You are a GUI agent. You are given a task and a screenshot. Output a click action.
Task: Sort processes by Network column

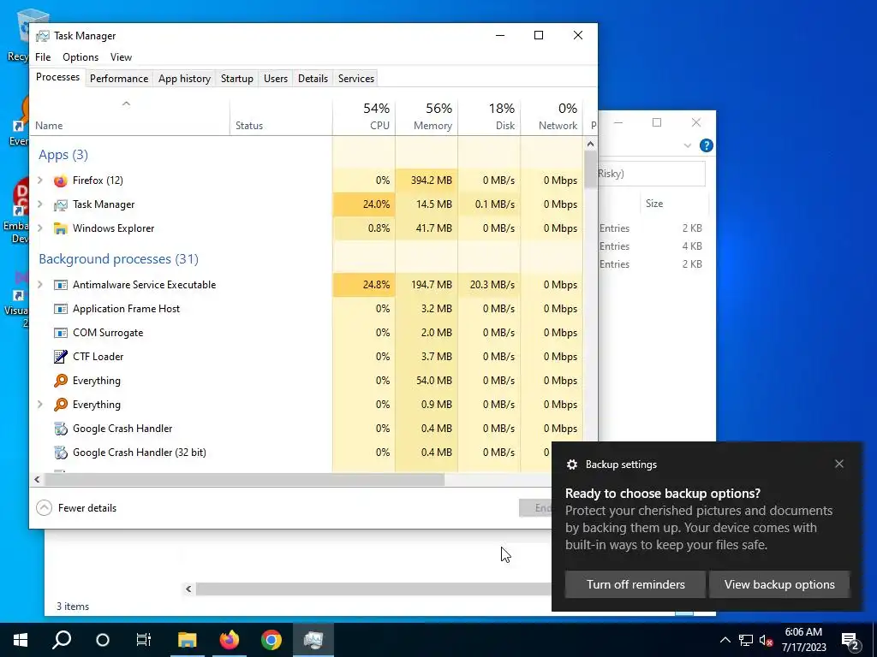pos(552,117)
